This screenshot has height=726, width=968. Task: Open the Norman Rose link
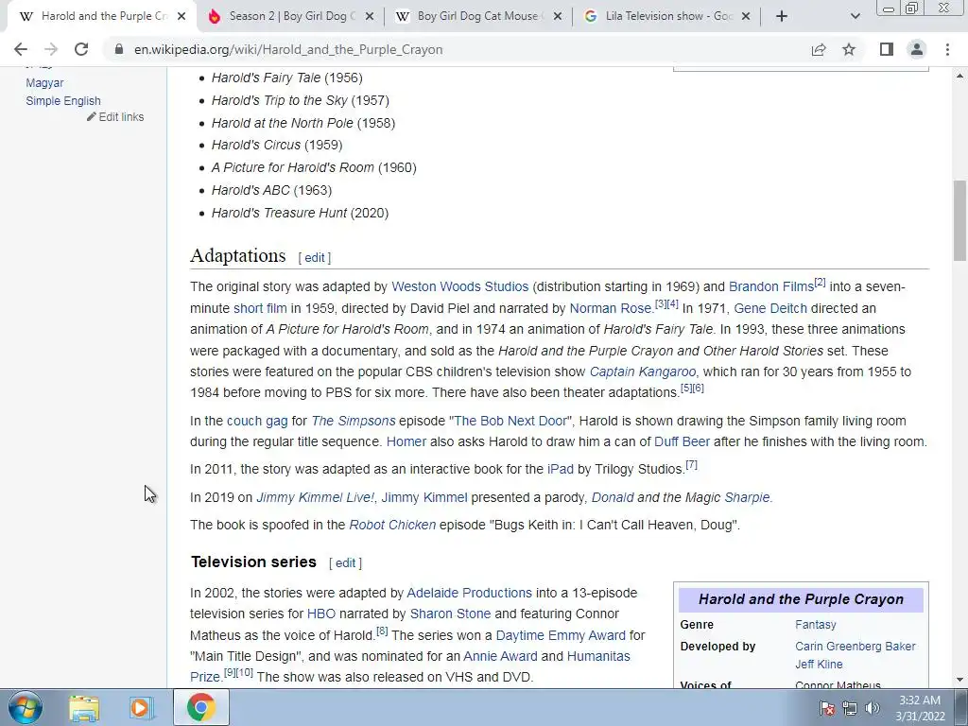coord(610,308)
